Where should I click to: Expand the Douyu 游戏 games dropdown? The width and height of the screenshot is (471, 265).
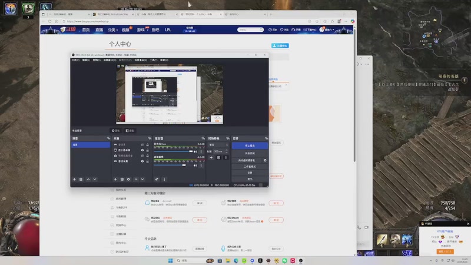[x=142, y=30]
